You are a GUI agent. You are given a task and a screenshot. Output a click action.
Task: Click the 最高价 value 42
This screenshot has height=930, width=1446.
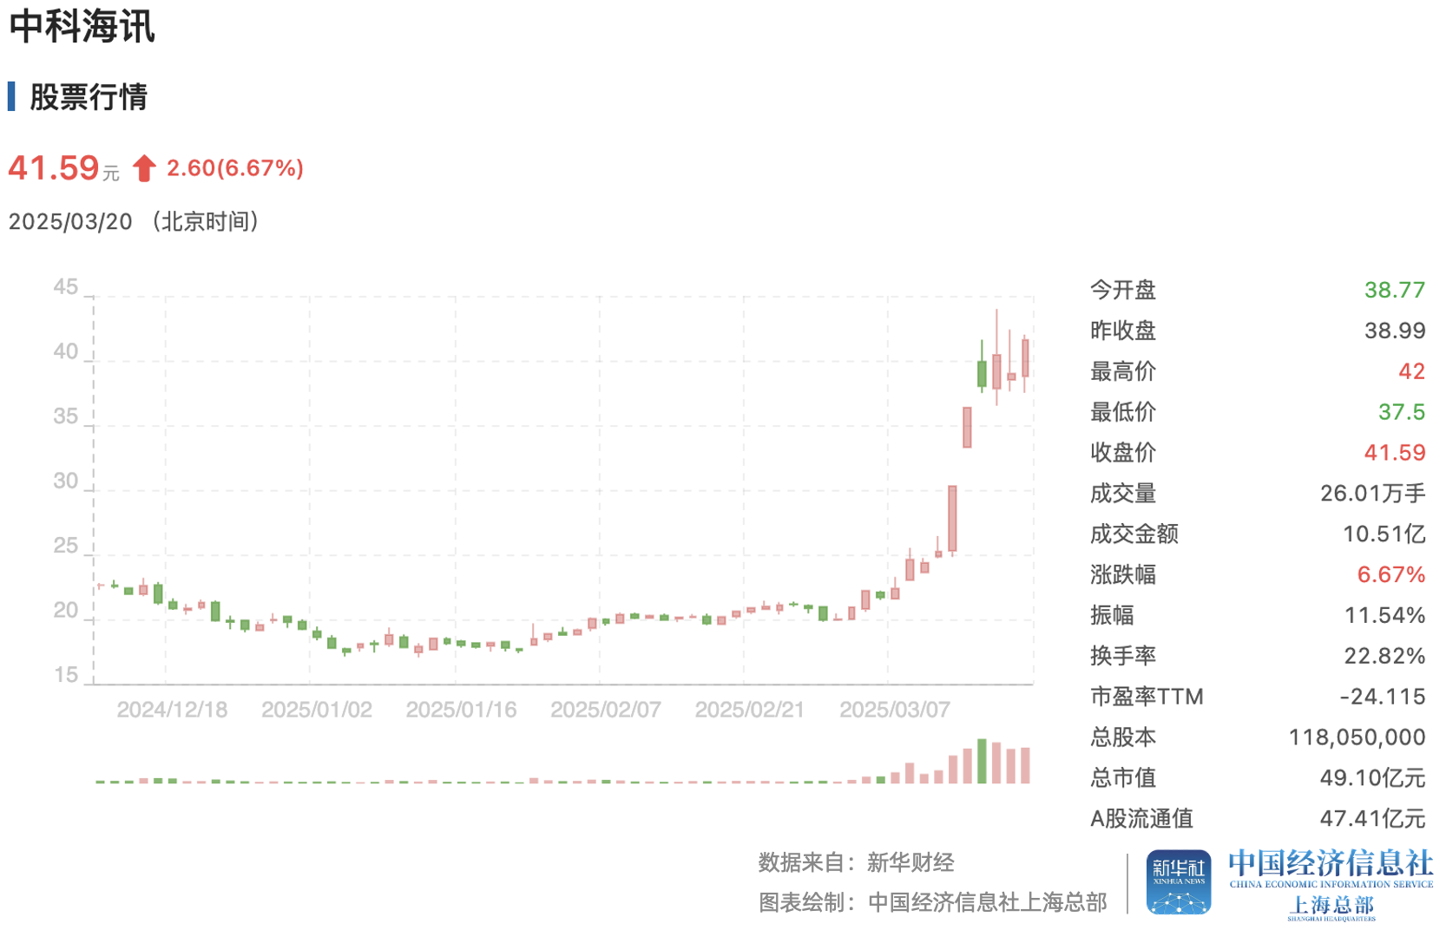1411,371
